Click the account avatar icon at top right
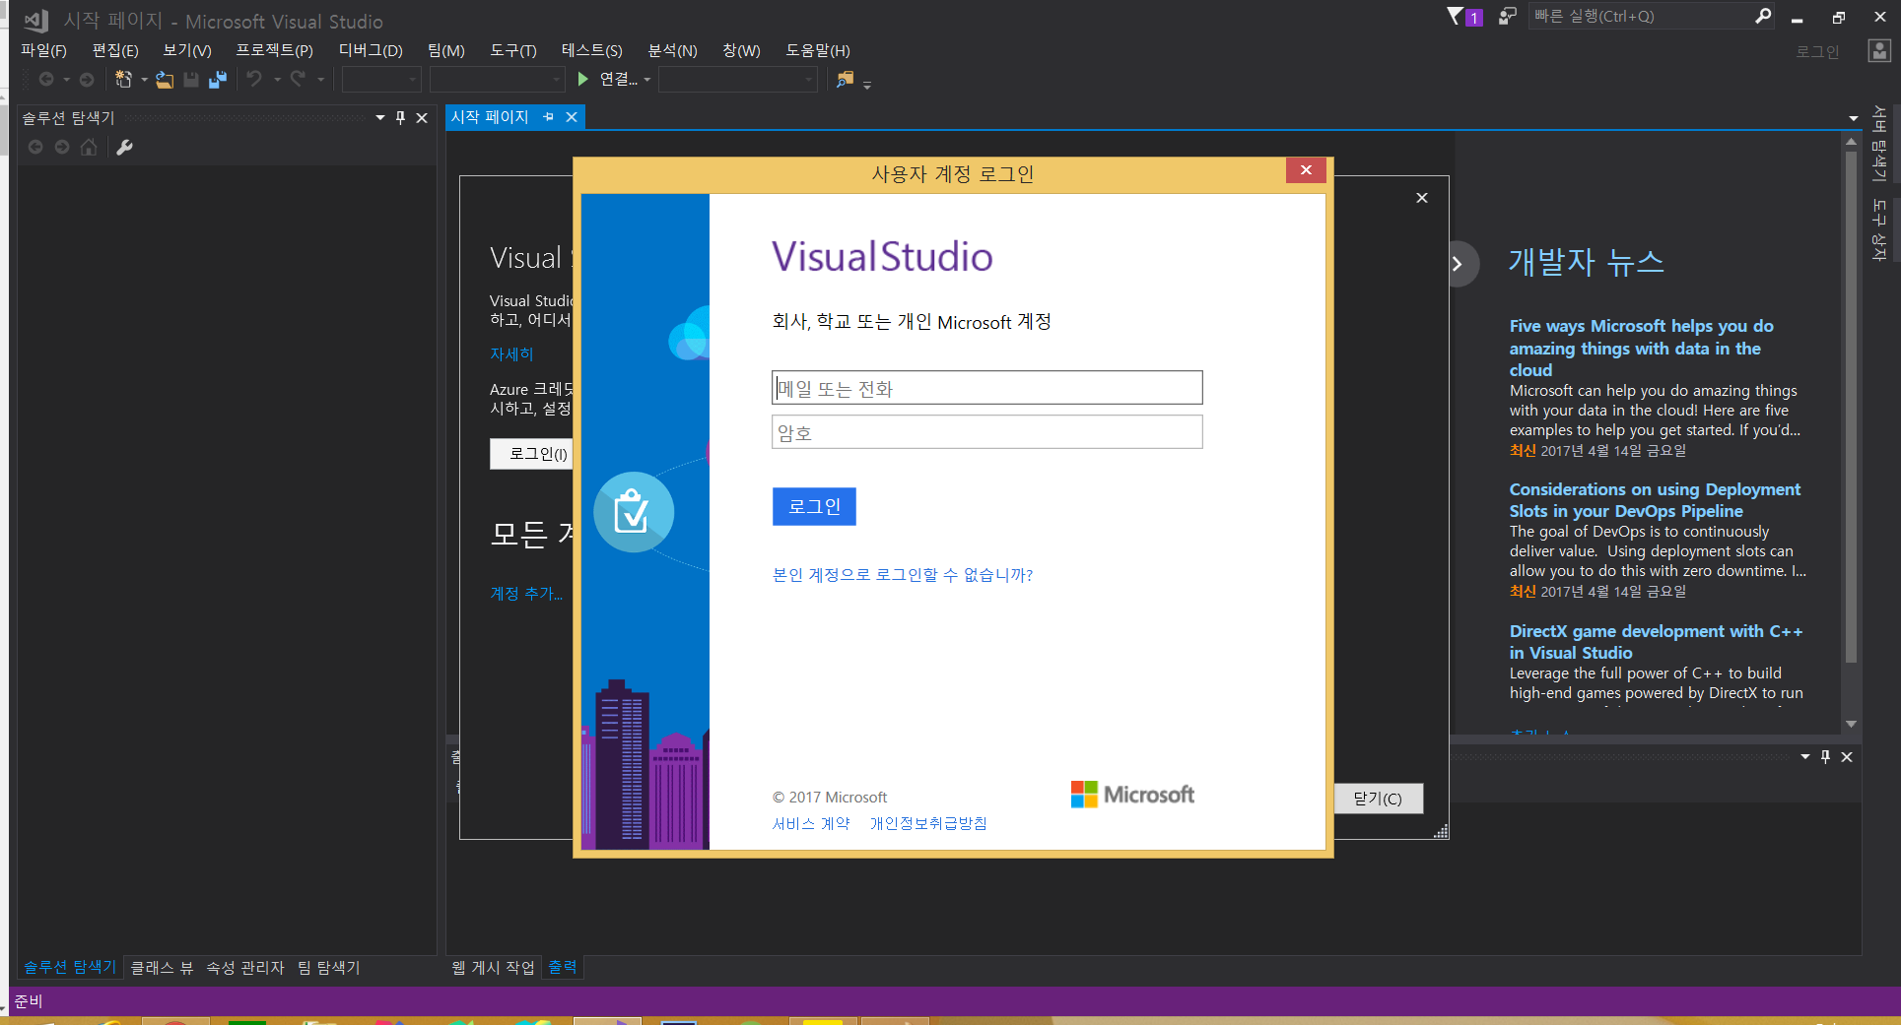 click(1879, 51)
